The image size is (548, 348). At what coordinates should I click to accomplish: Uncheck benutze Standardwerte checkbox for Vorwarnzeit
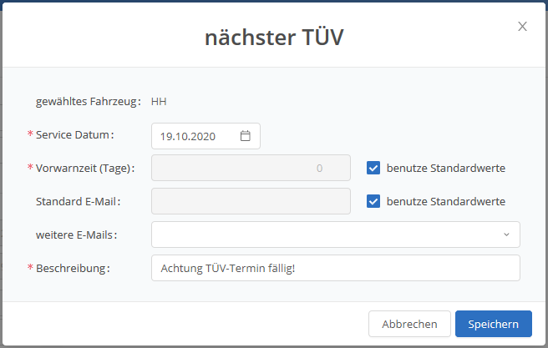[x=373, y=168]
